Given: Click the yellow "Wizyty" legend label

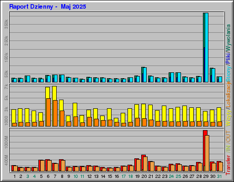Looking at the screenshot, I should (x=228, y=118).
